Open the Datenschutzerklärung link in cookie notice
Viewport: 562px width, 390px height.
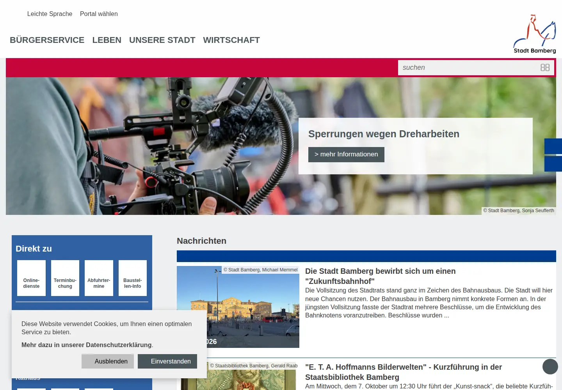pos(87,345)
